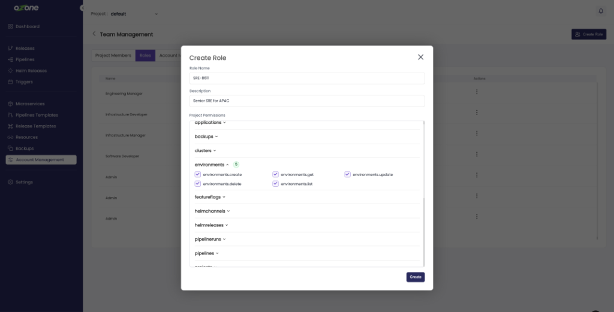Focus the Role Name input field
This screenshot has width=614, height=312.
click(x=307, y=78)
